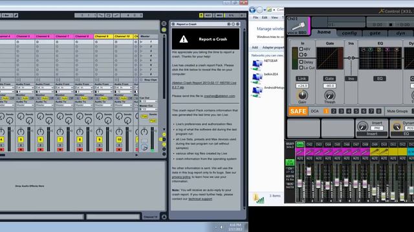Click the Master volume meter in Ableton
The width and height of the screenshot is (414, 232).
153,139
